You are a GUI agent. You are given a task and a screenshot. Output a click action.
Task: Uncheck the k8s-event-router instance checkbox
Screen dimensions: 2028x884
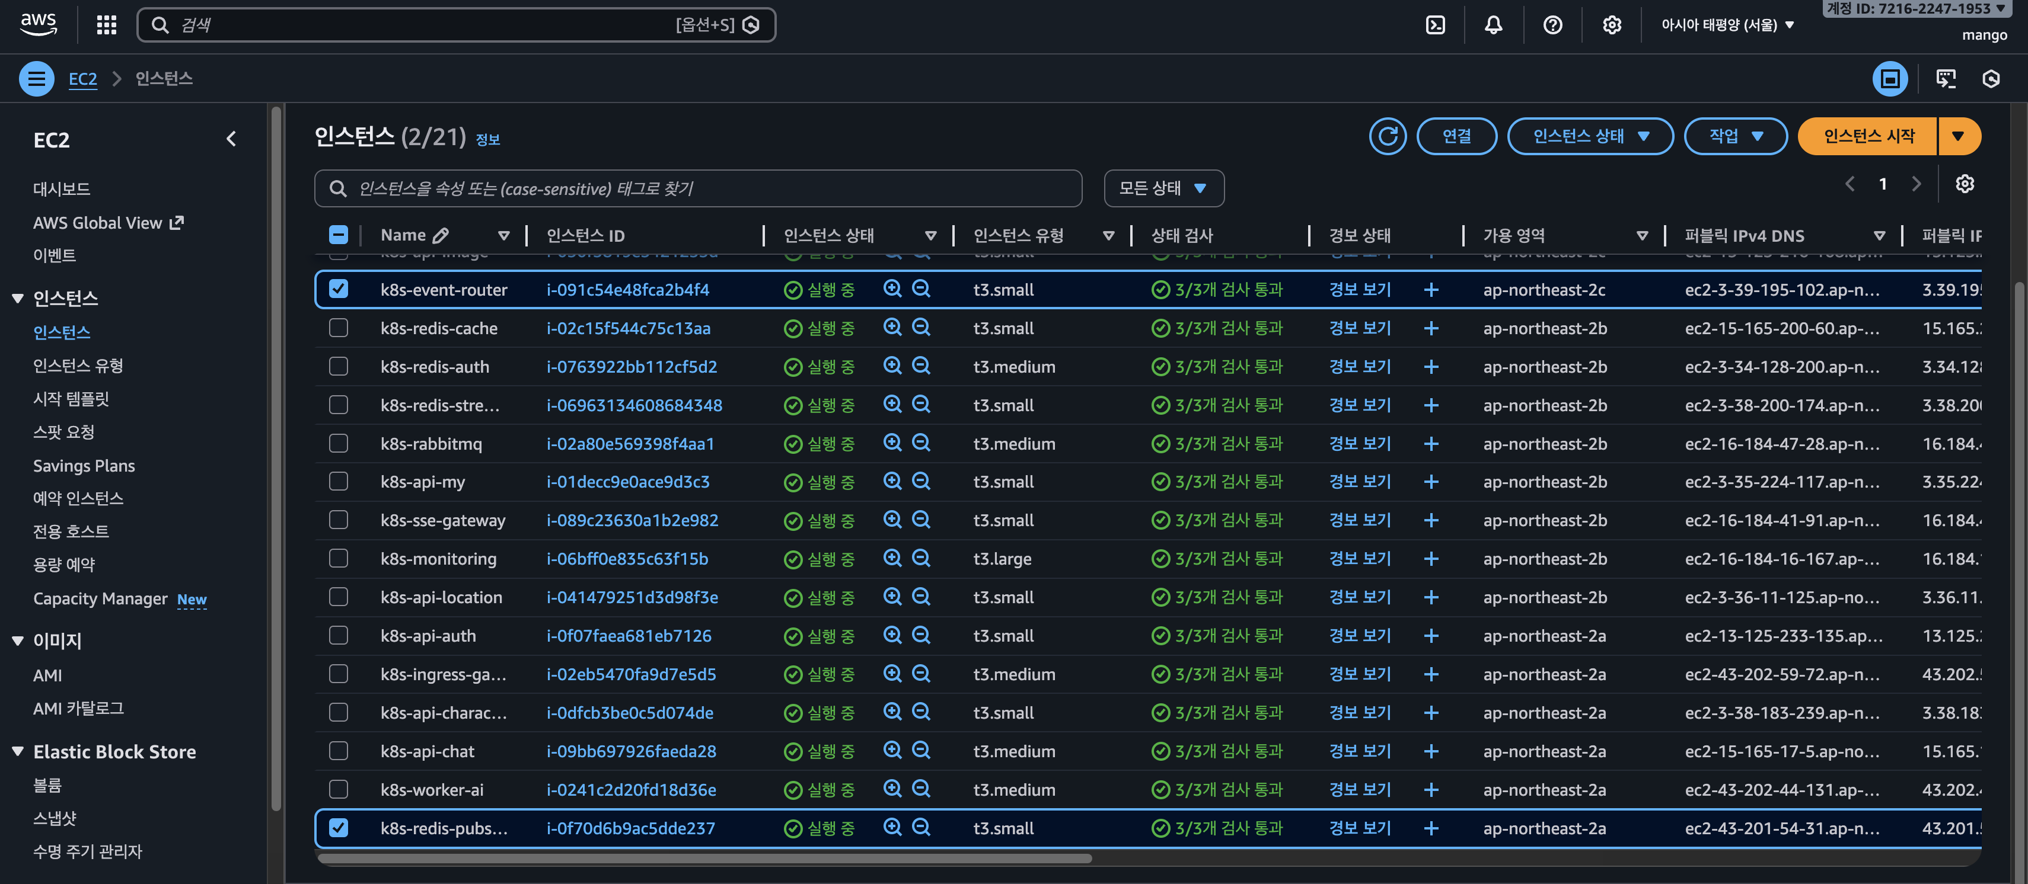tap(339, 289)
